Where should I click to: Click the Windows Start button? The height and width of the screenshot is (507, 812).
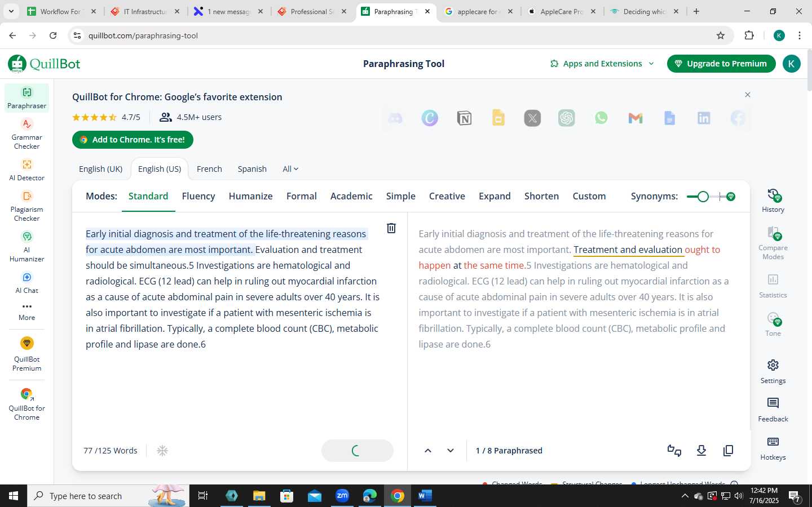(x=14, y=496)
